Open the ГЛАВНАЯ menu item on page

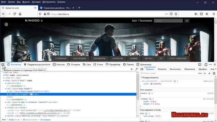click(x=61, y=59)
